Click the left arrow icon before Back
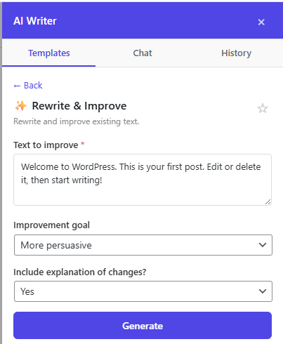Viewport: 283px width, 344px height. coord(17,86)
